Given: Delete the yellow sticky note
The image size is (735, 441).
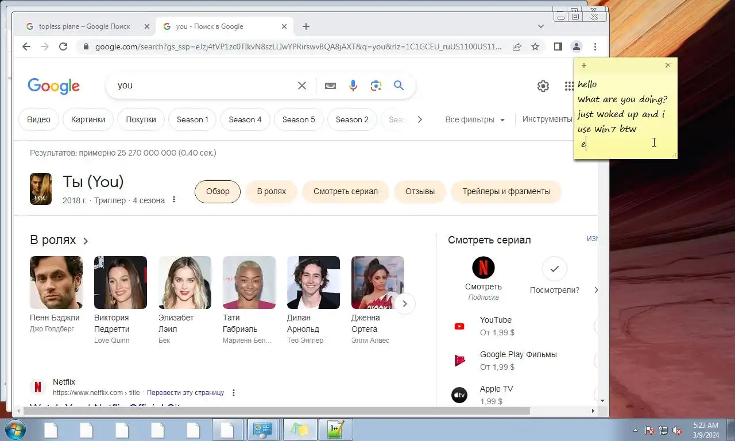Looking at the screenshot, I should (668, 65).
